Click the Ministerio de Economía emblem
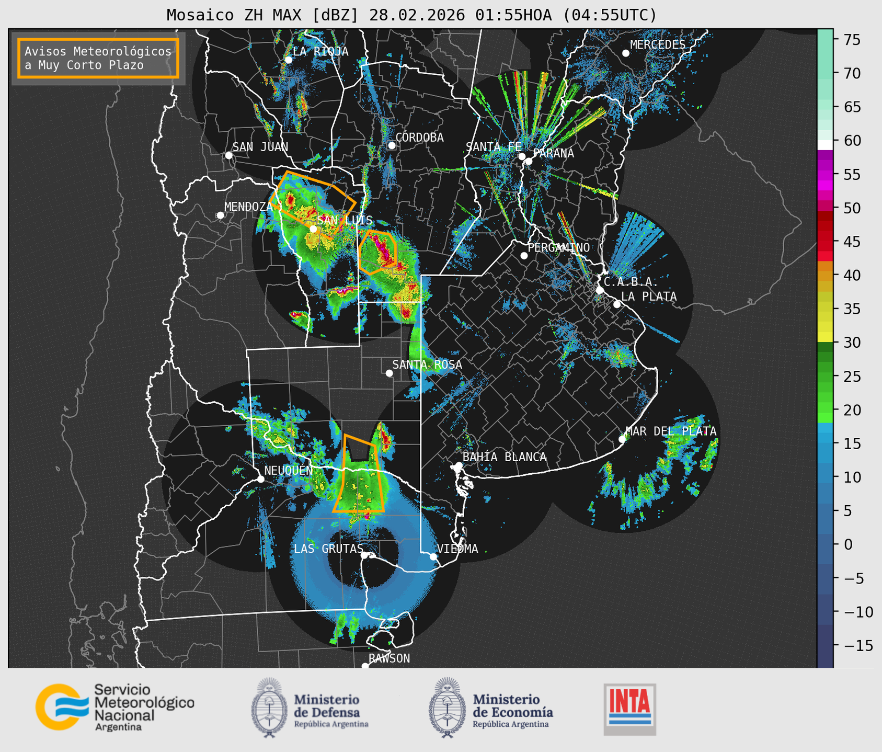The image size is (882, 752). (447, 708)
